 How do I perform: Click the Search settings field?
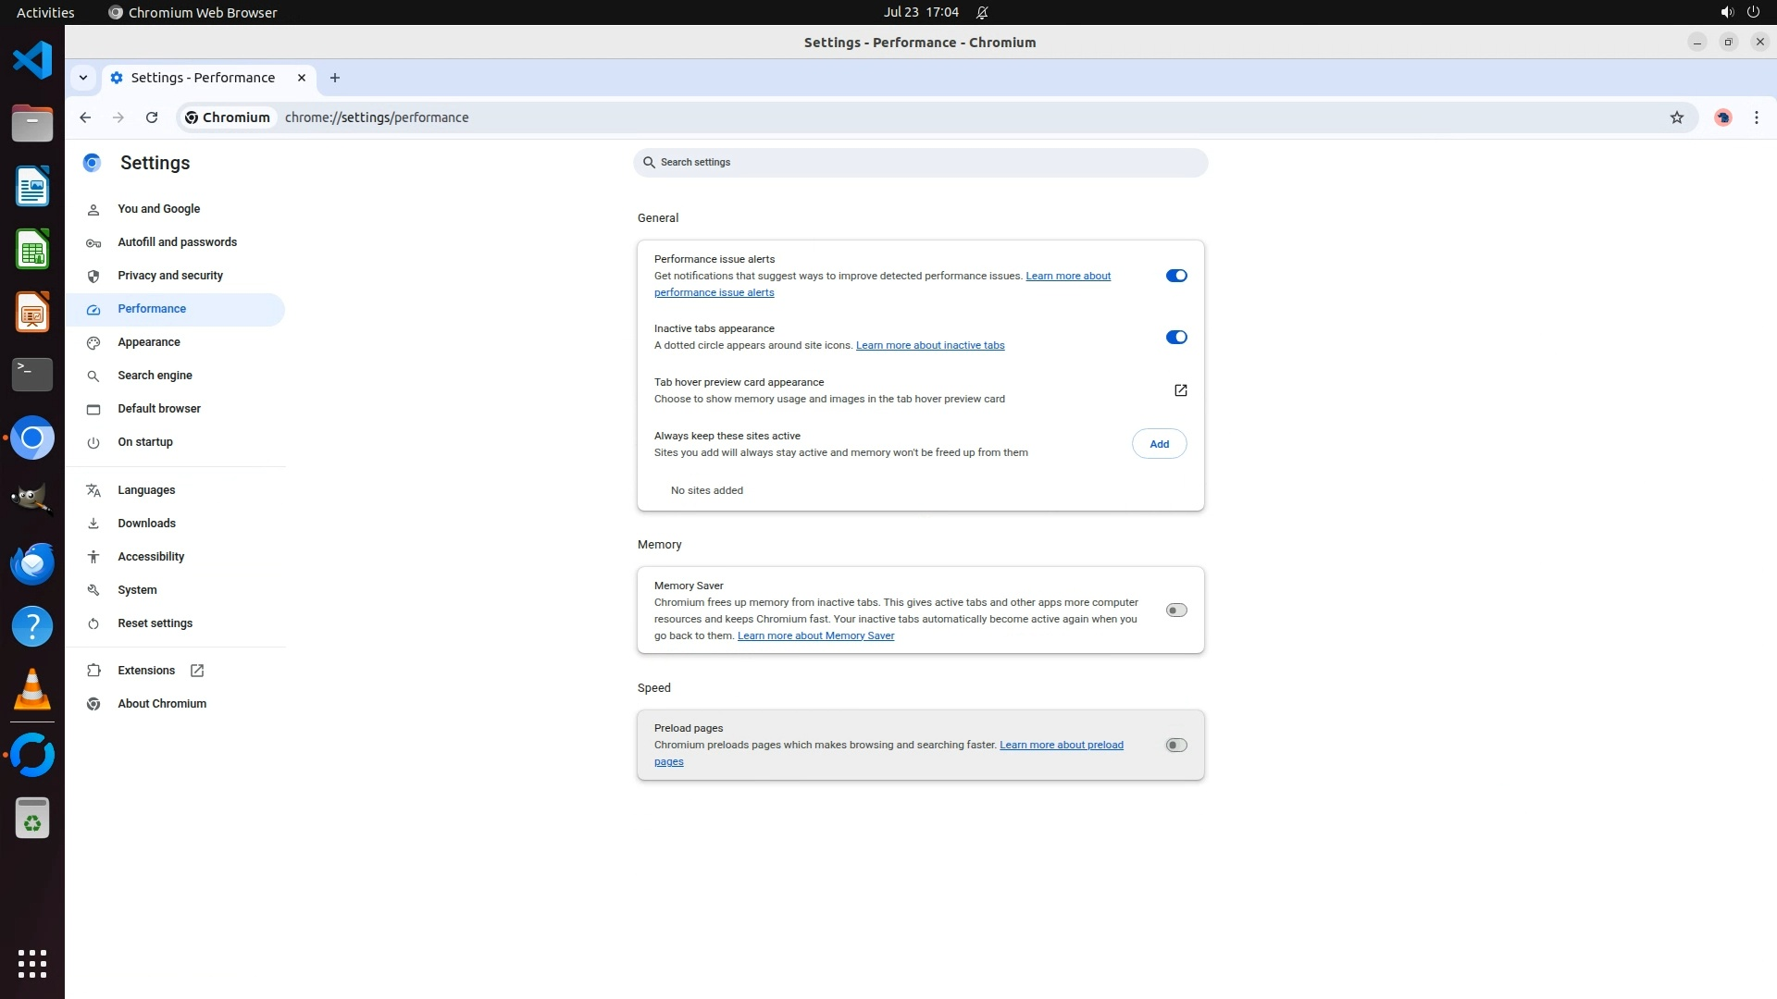pyautogui.click(x=920, y=163)
